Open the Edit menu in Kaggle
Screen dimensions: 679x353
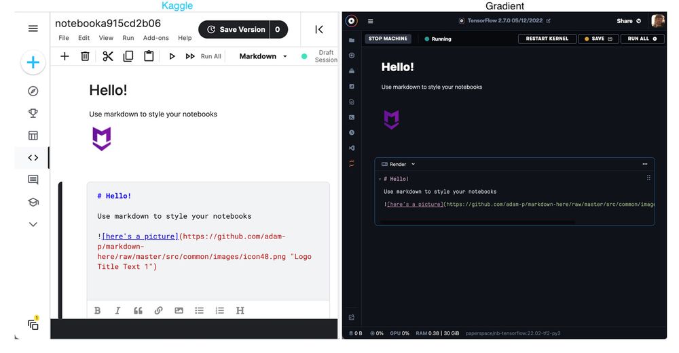tap(84, 38)
